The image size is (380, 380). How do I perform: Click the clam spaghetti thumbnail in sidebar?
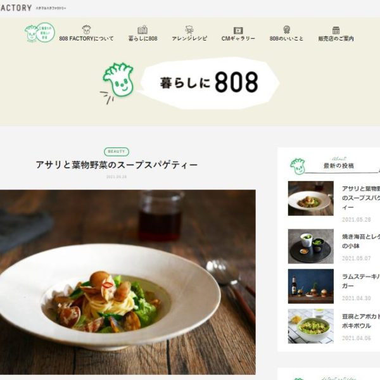(x=311, y=198)
